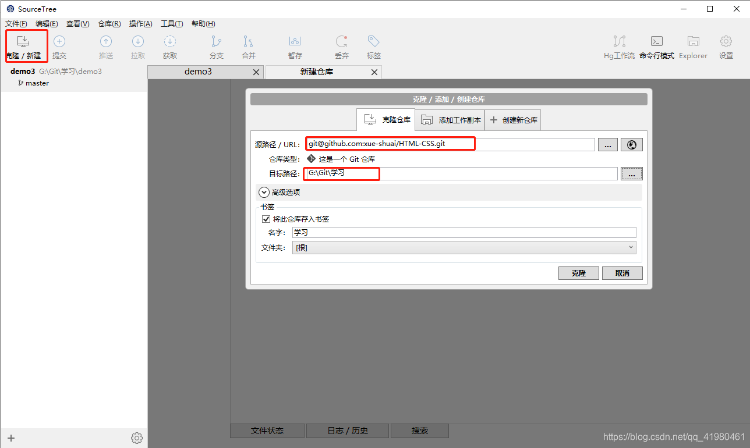Click the 丢弃 discard toolbar icon
This screenshot has width=750, height=448.
(342, 41)
